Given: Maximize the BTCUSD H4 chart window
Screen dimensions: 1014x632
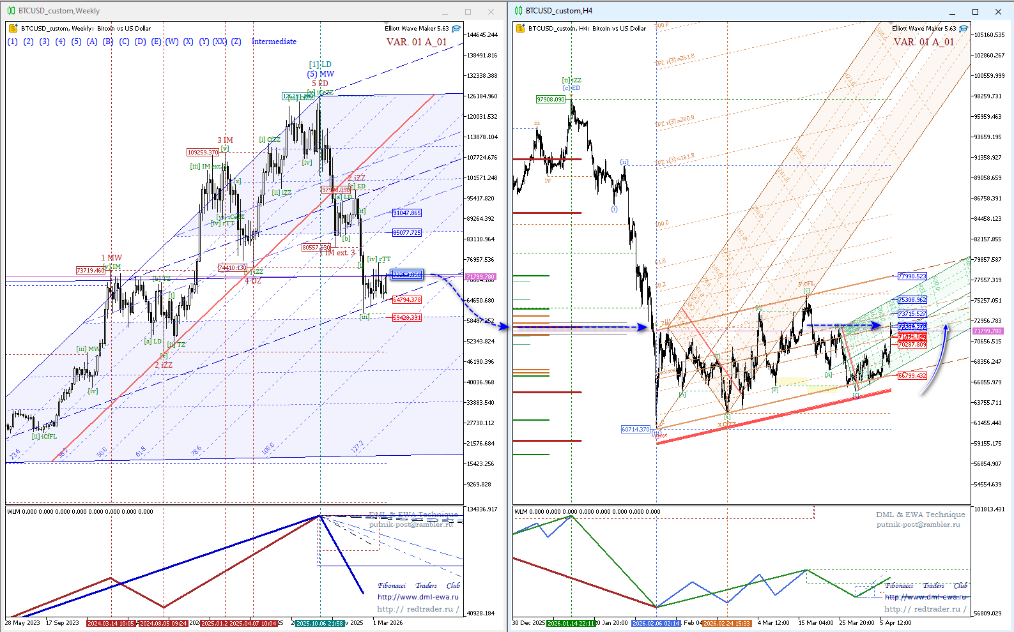Looking at the screenshot, I should coord(975,11).
